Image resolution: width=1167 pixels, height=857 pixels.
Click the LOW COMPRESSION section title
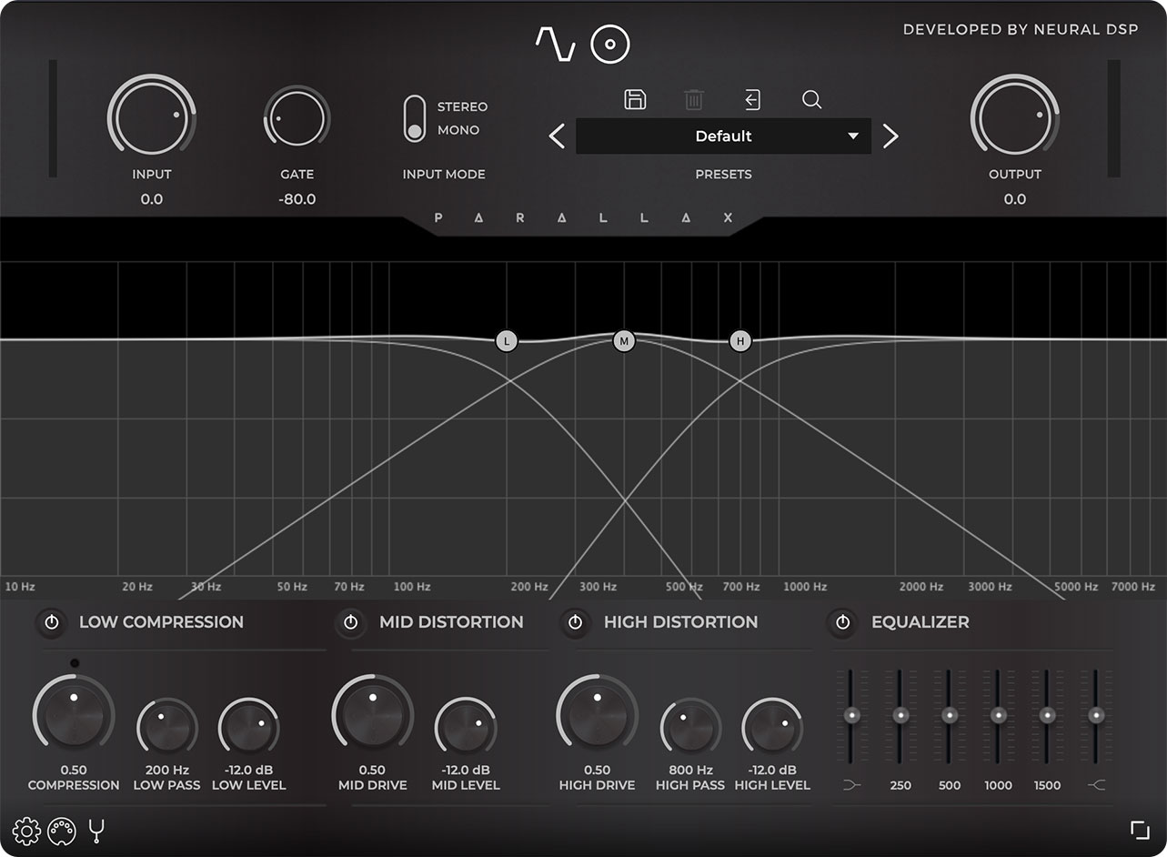[x=161, y=622]
